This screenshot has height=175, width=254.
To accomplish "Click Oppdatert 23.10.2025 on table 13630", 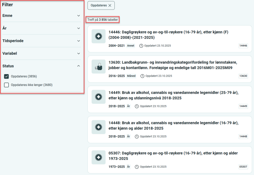I will 159,76.
